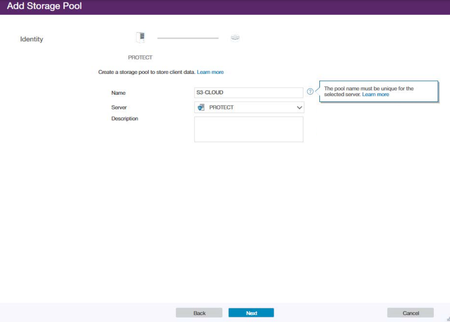
Task: Click the progress line between wizard steps
Action: 188,38
